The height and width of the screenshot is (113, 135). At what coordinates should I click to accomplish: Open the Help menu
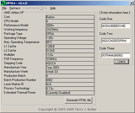tap(53, 8)
